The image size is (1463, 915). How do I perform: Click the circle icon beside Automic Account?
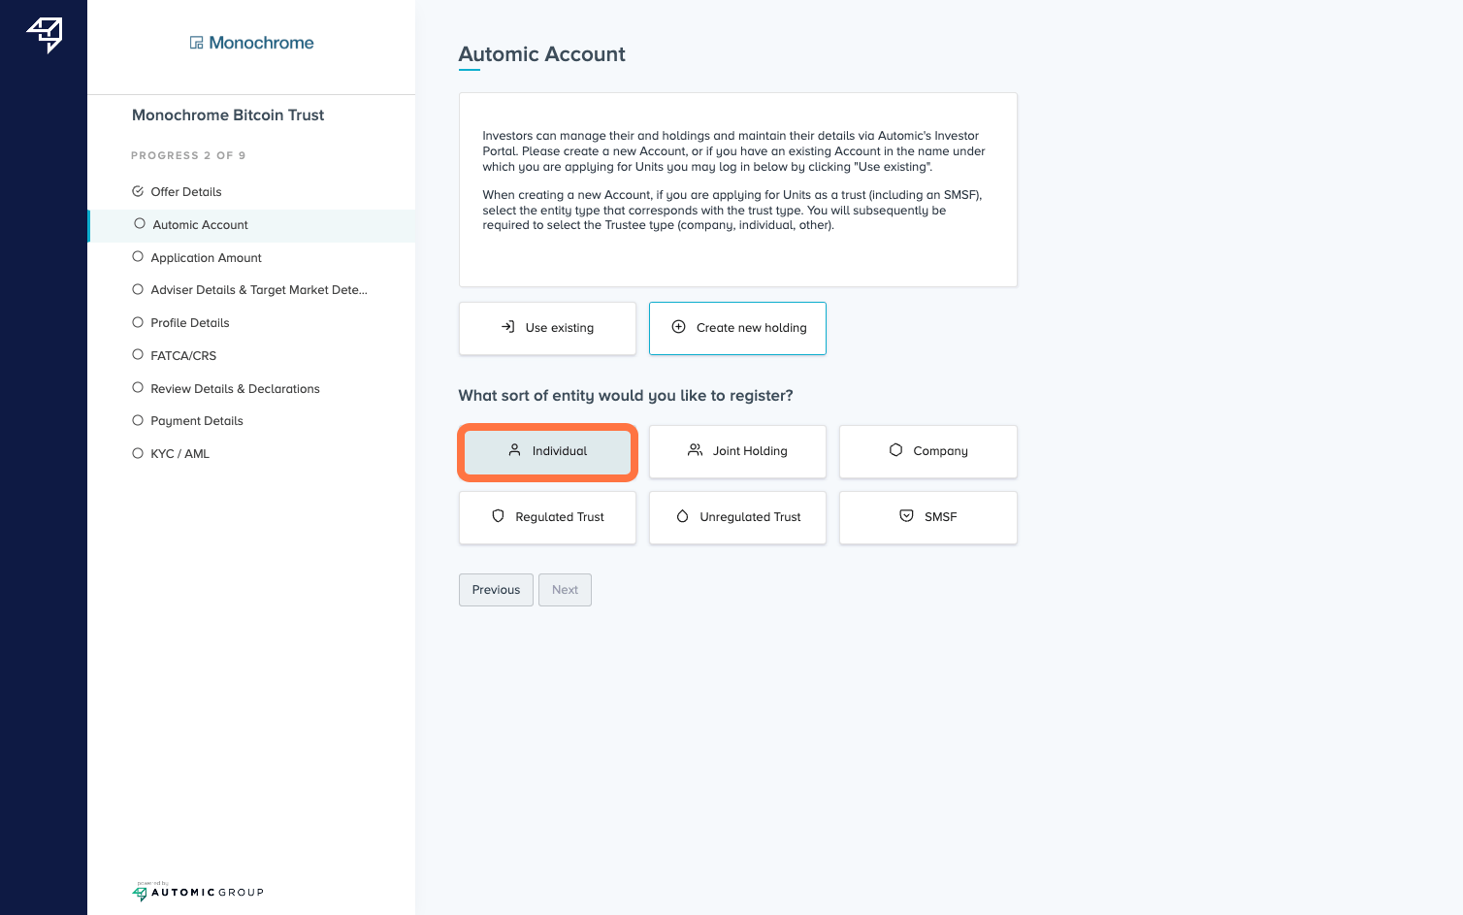pyautogui.click(x=140, y=223)
